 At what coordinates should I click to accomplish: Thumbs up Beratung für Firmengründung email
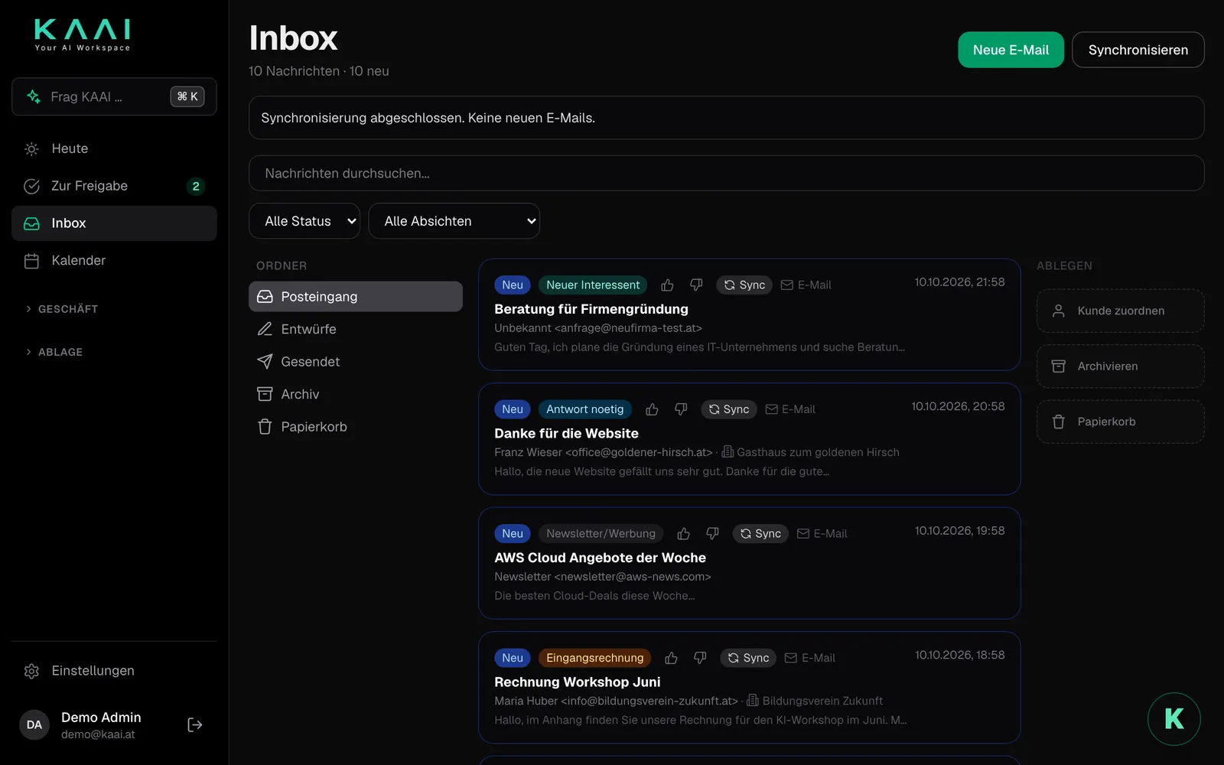click(667, 285)
